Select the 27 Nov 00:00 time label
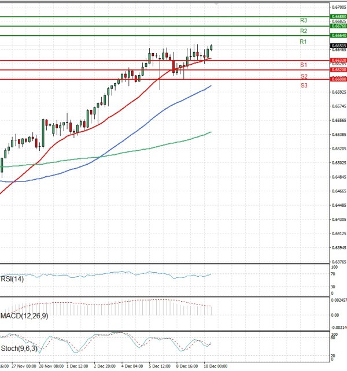The height and width of the screenshot is (371, 347). [24, 366]
